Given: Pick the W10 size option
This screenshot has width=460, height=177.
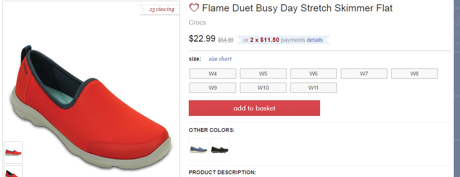Looking at the screenshot, I should pos(263,88).
